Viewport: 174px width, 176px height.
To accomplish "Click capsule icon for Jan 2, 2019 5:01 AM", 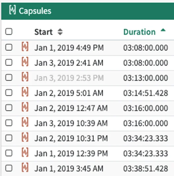I will point(25,92).
